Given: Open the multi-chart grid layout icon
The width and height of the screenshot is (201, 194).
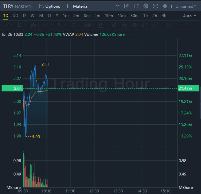Looking at the screenshot, I should coord(165,6).
